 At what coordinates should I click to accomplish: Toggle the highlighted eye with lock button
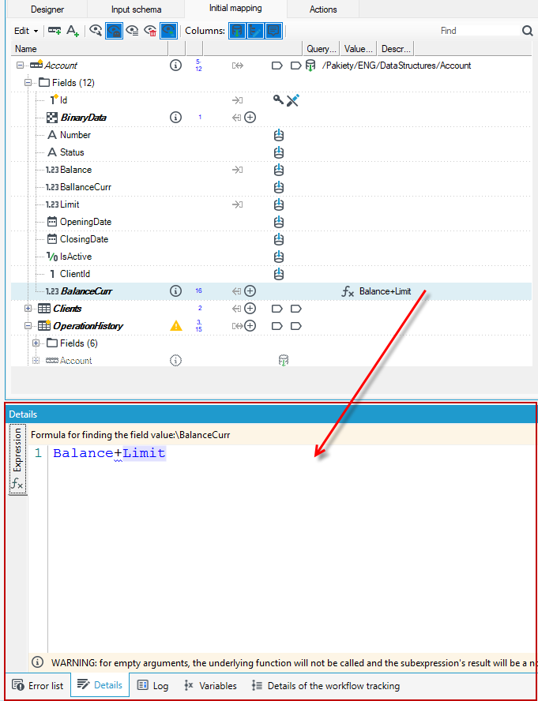(114, 31)
